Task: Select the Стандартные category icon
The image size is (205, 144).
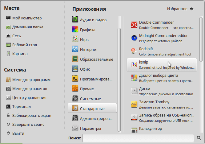Action: point(75,108)
